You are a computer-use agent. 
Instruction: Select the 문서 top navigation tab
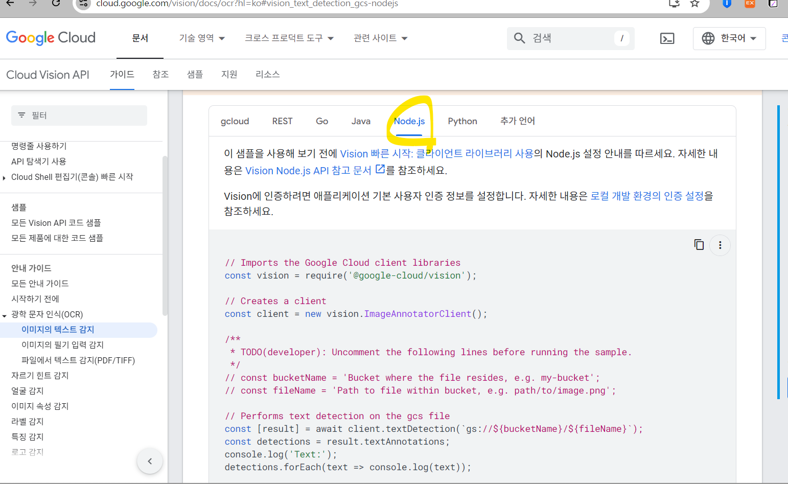140,38
